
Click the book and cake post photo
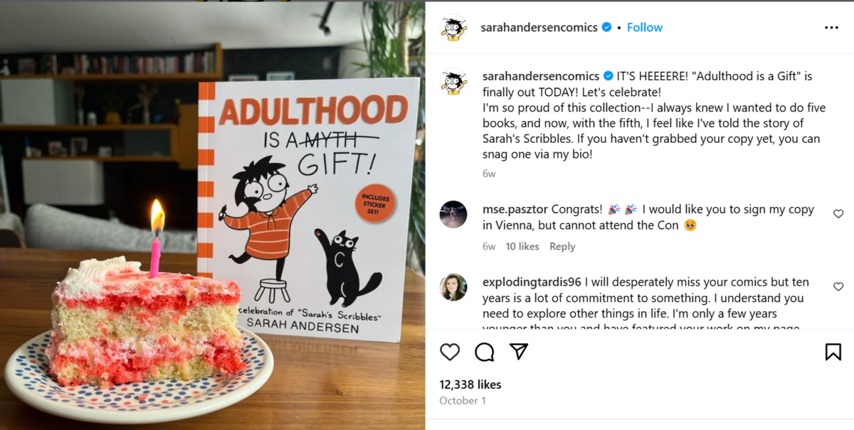pyautogui.click(x=213, y=215)
